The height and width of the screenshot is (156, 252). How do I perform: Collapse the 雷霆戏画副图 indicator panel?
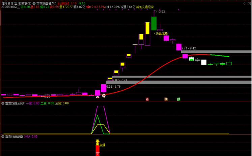(x=3, y=137)
